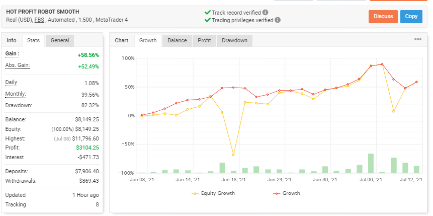Click the Tracking count value 8
This screenshot has width=433, height=216.
coord(97,204)
